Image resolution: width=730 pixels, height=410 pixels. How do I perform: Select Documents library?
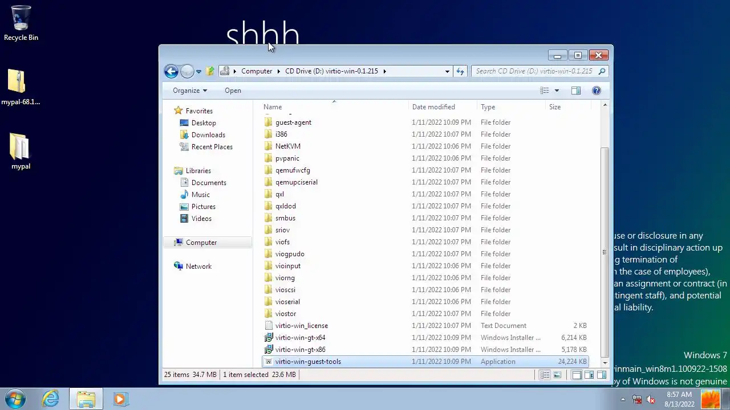click(x=209, y=183)
